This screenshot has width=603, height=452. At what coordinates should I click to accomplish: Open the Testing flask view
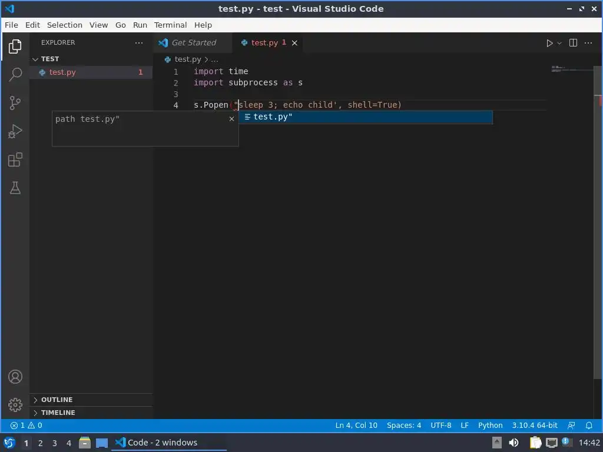coord(15,188)
